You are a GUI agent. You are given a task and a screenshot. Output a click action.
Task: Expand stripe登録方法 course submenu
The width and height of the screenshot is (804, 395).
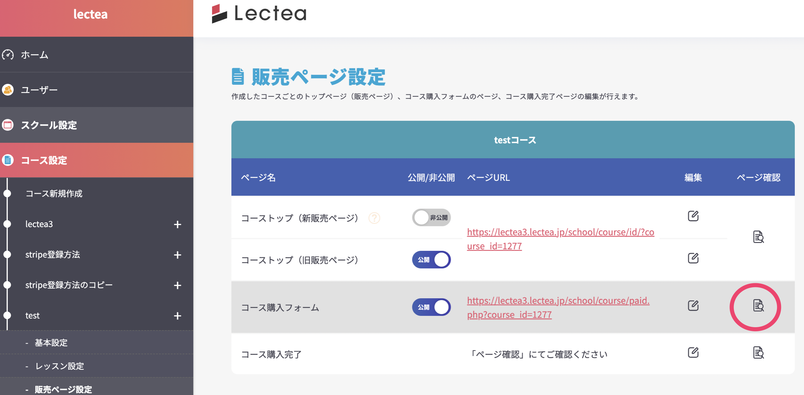[177, 255]
